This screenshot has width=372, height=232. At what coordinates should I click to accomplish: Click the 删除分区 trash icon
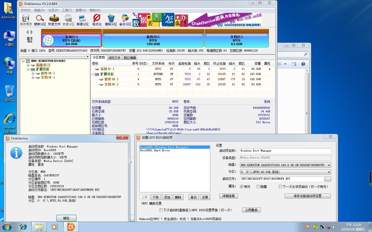pos(111,20)
